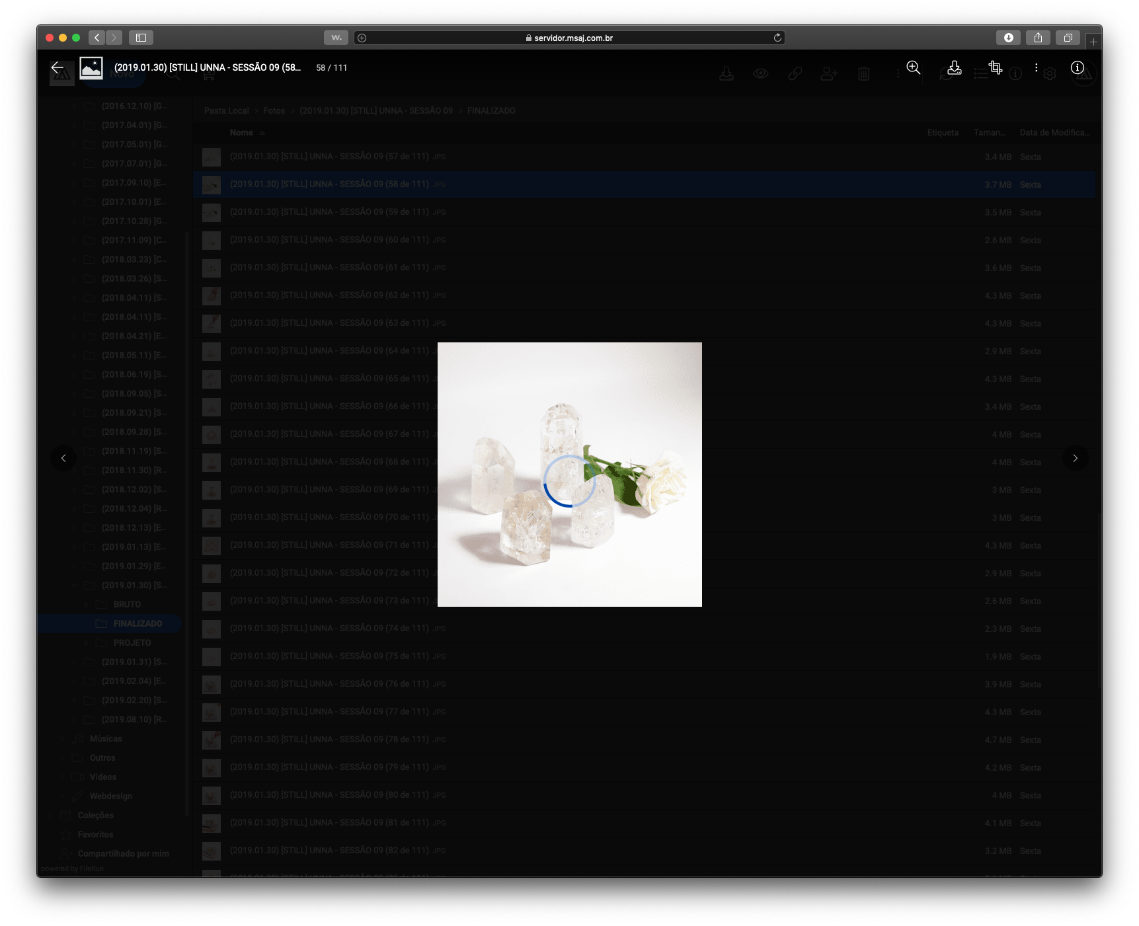Go to the previous image in preview
Viewport: 1139px width, 926px height.
click(x=63, y=458)
